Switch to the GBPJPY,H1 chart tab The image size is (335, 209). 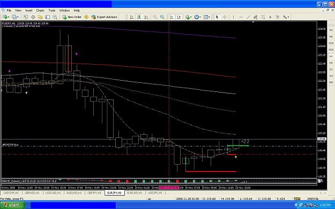coord(94,193)
